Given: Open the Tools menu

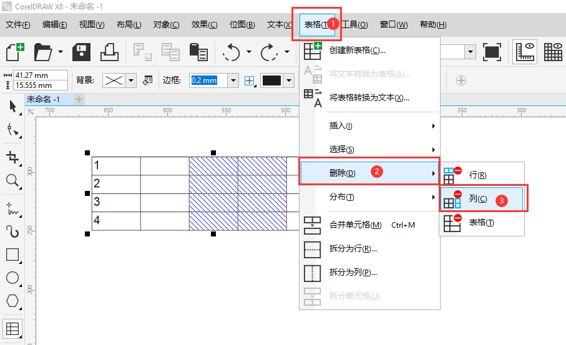Looking at the screenshot, I should (354, 25).
